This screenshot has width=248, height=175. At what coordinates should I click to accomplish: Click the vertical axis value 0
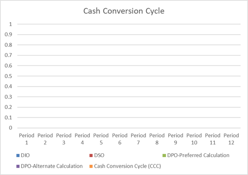(x=11, y=128)
